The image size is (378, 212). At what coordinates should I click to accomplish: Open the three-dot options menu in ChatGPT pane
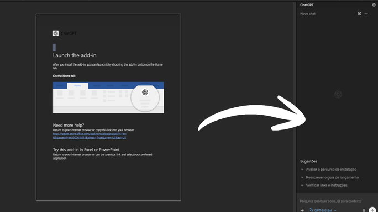pyautogui.click(x=366, y=14)
